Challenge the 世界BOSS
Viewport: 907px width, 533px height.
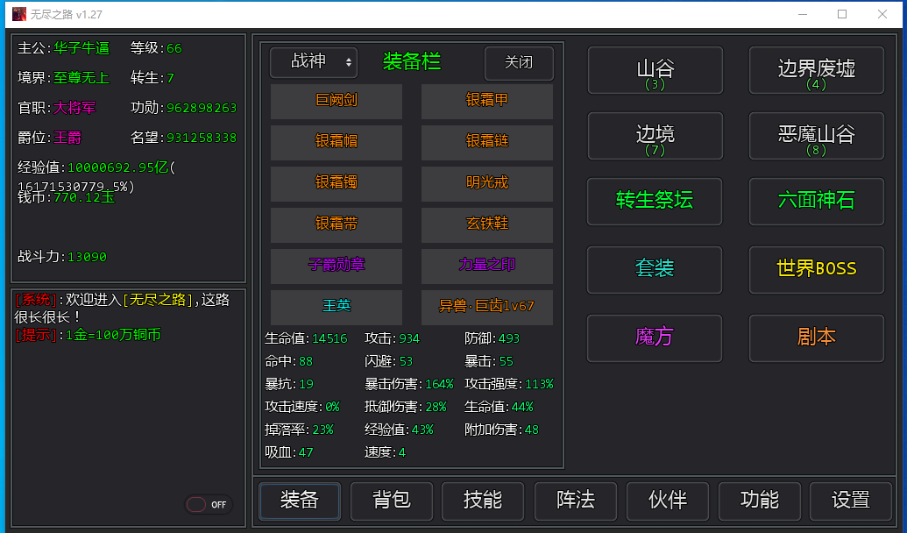click(x=816, y=269)
